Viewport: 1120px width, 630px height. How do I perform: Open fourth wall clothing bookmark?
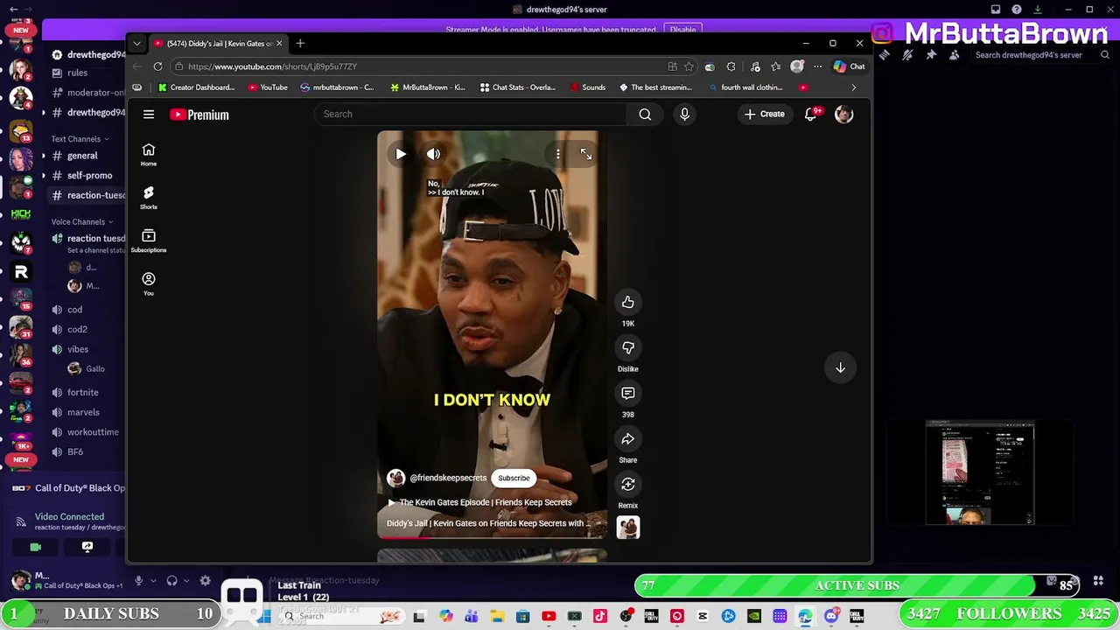pos(745,87)
